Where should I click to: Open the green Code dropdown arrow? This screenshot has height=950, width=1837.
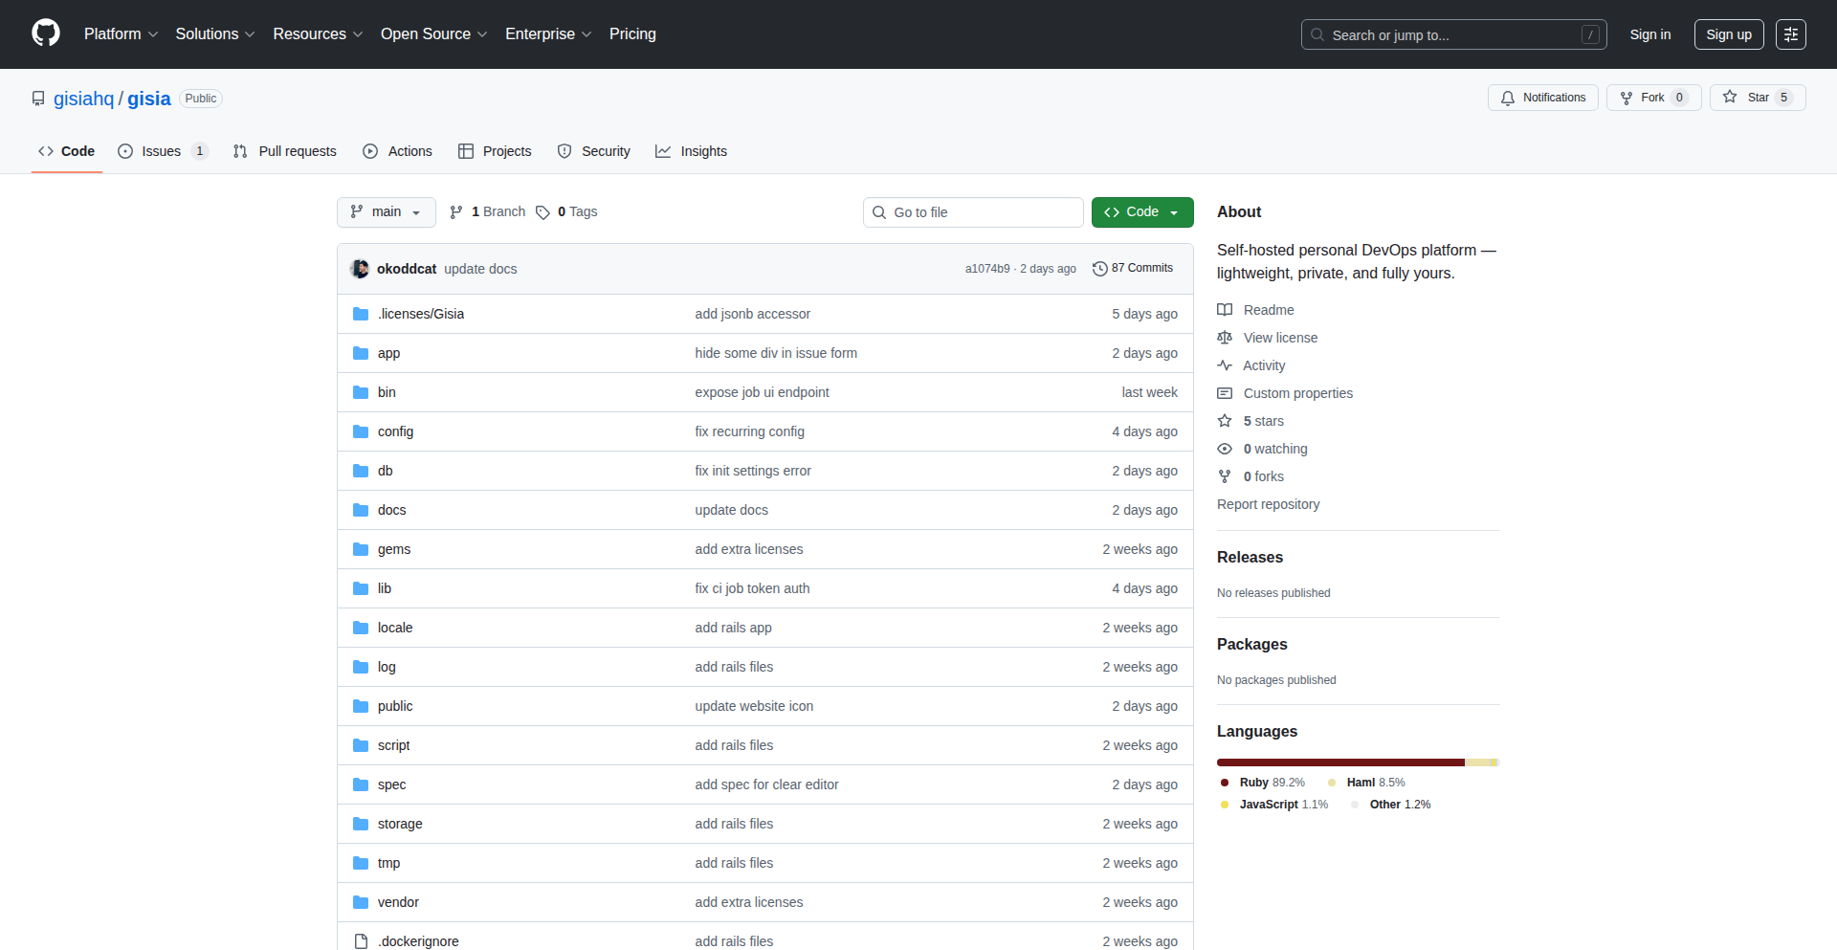pyautogui.click(x=1174, y=211)
